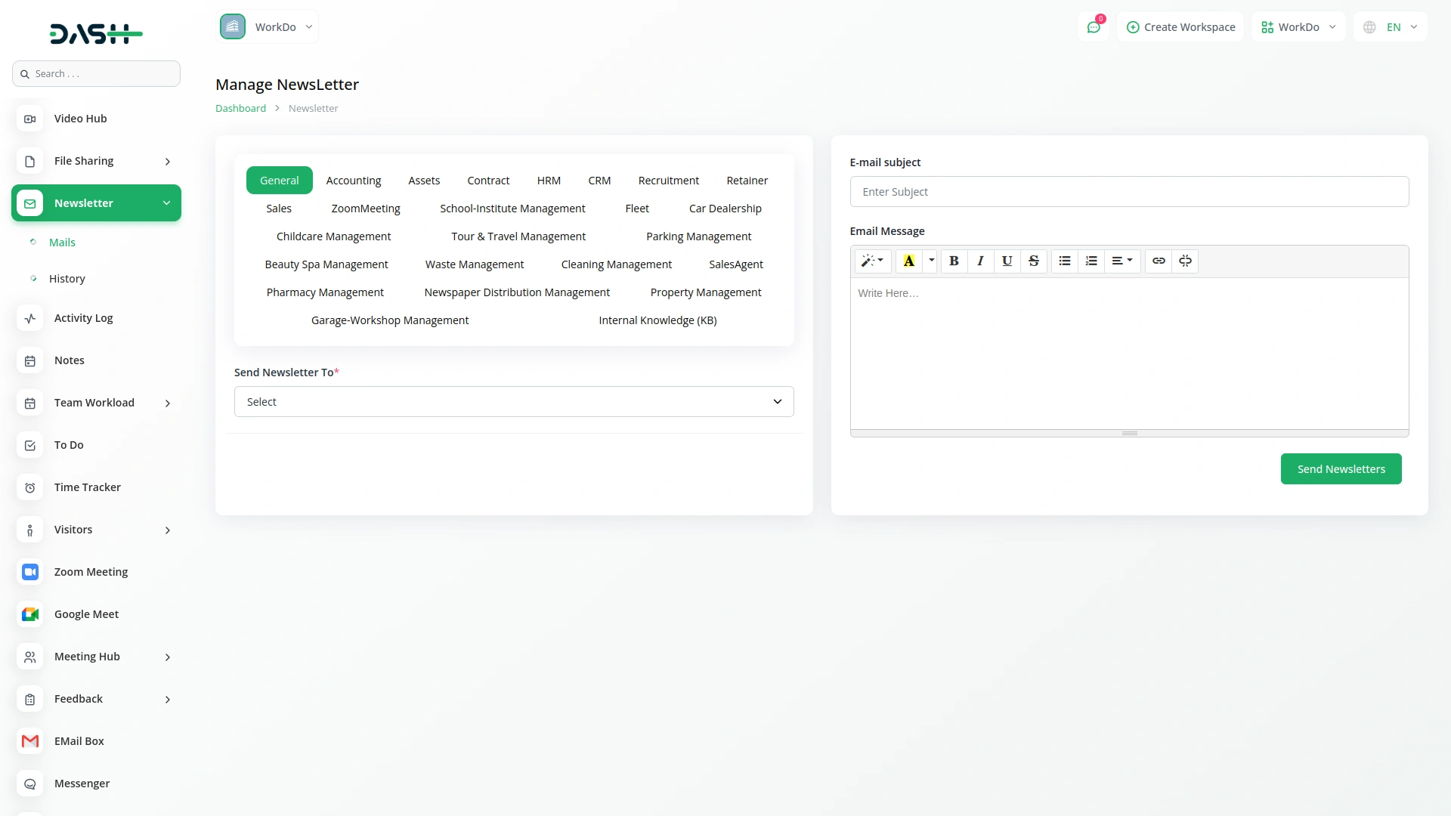Open the Dashboard breadcrumb link
Screen dimensions: 1451x816
click(240, 108)
